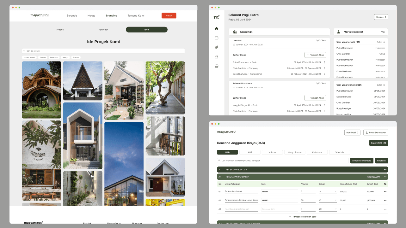Open more options for the empty RAB row
406x228 pixels.
[385, 209]
